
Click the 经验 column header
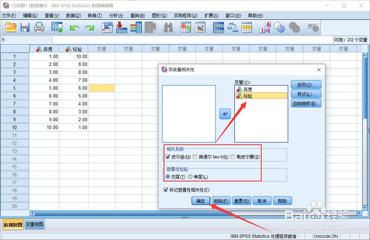[x=74, y=49]
